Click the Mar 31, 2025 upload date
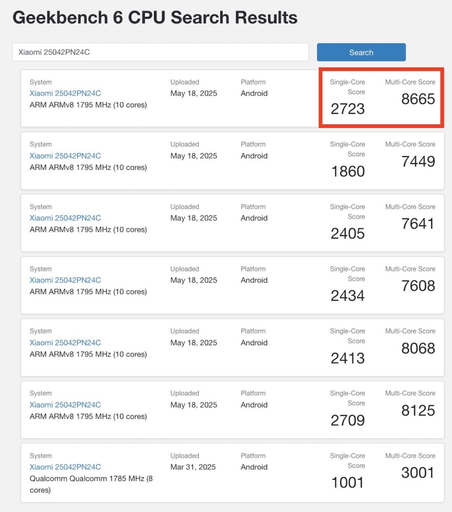The width and height of the screenshot is (452, 512). coord(193,467)
